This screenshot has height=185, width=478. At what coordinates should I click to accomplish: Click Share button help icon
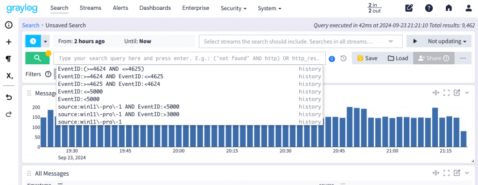pos(446,58)
